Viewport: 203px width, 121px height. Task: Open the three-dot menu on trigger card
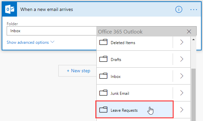click(194, 10)
